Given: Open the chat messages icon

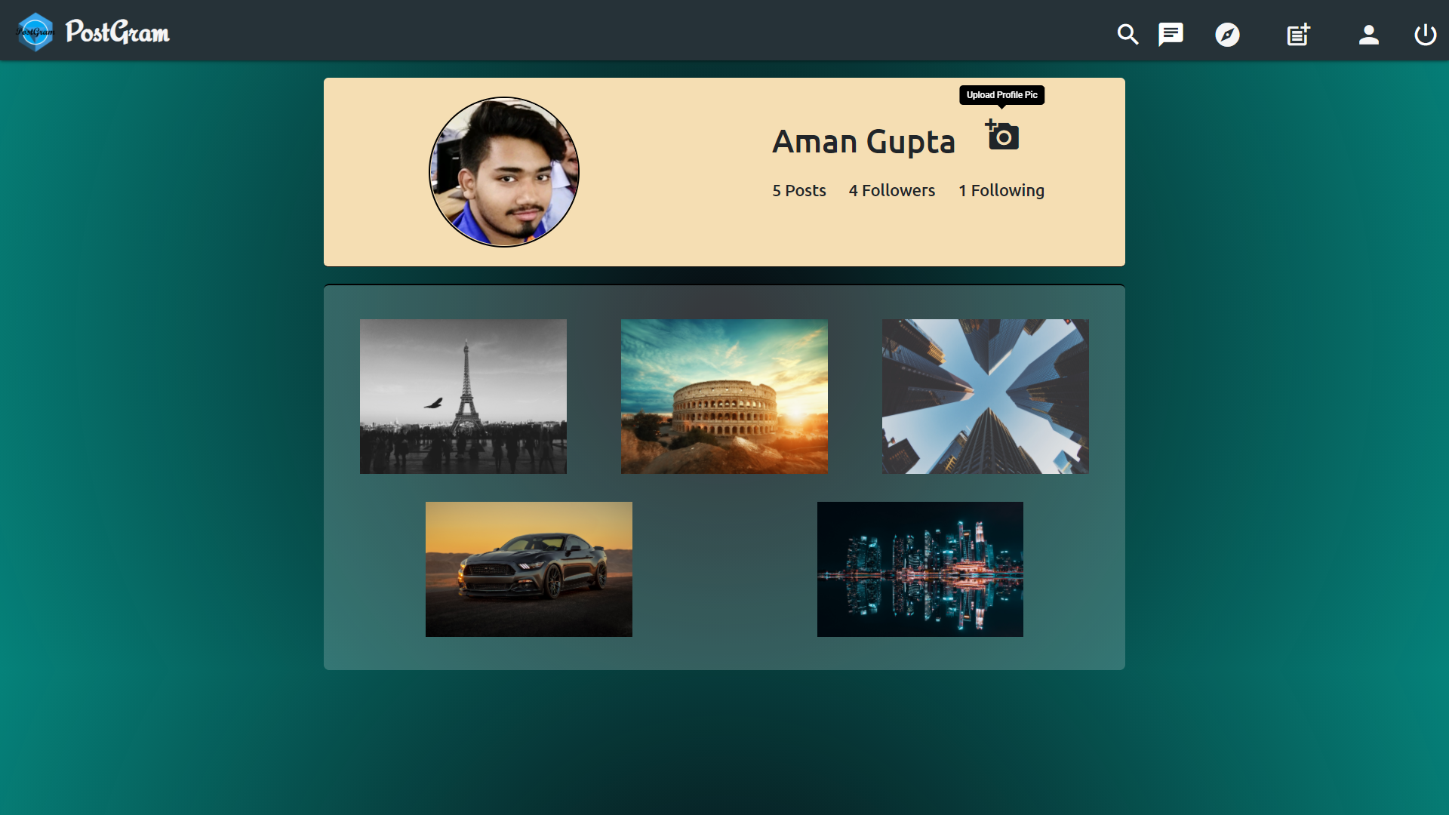Looking at the screenshot, I should pyautogui.click(x=1171, y=35).
